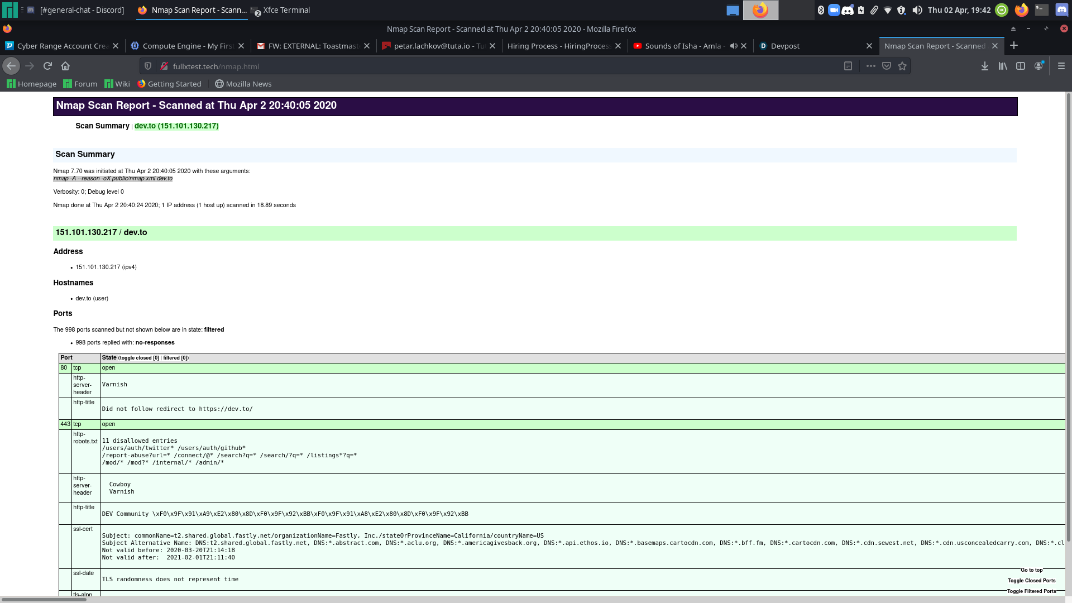This screenshot has width=1072, height=603.
Task: Switch to Compute Engine tab
Action: point(188,46)
